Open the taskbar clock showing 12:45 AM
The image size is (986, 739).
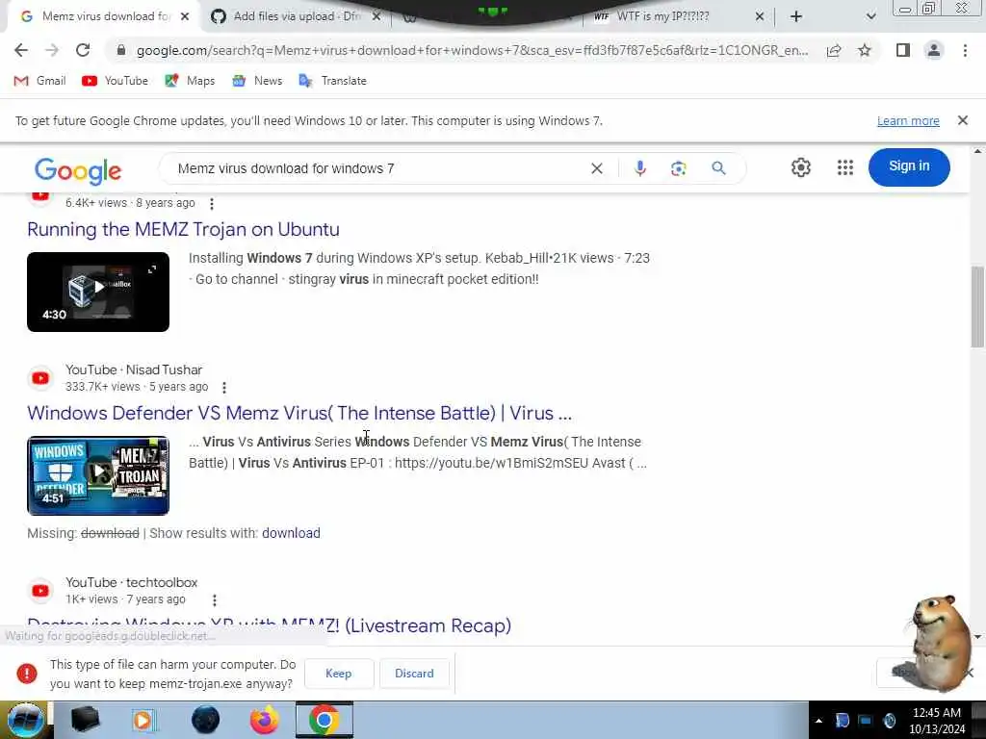tap(936, 721)
